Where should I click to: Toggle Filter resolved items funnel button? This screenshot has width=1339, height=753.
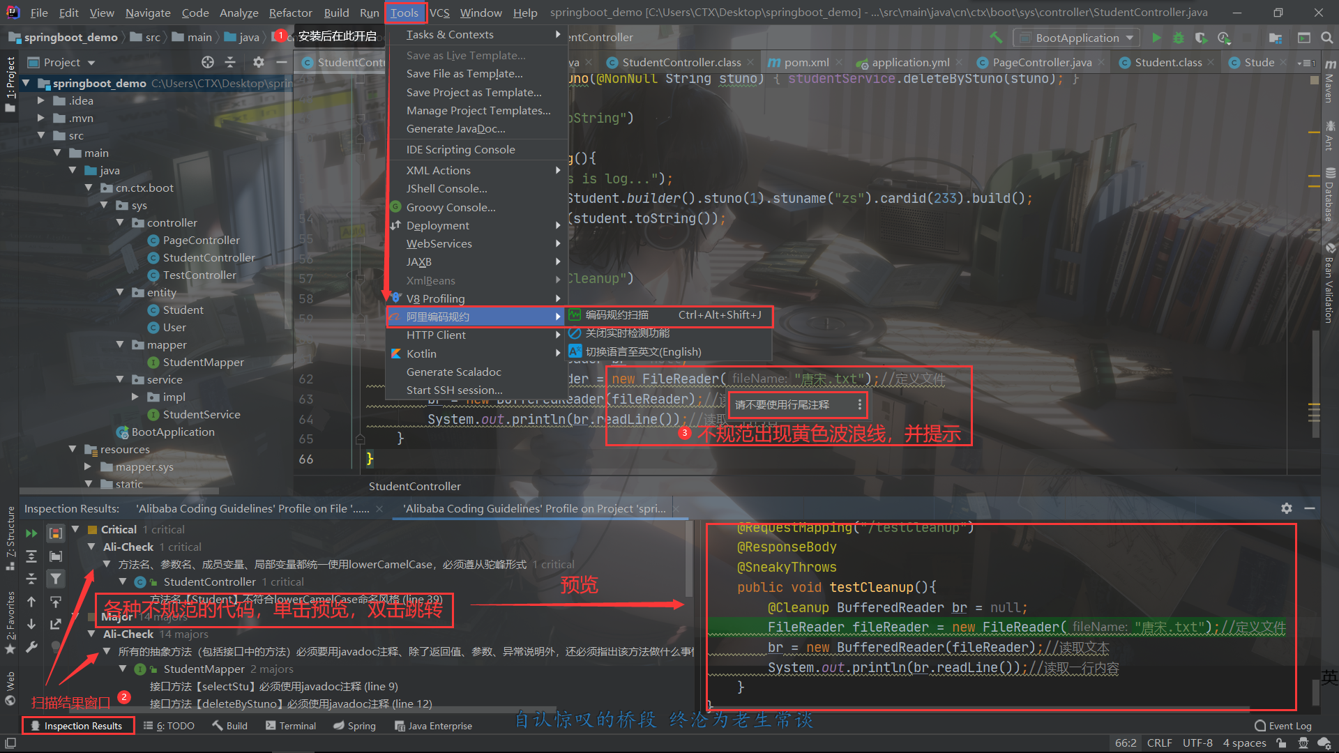tap(56, 579)
